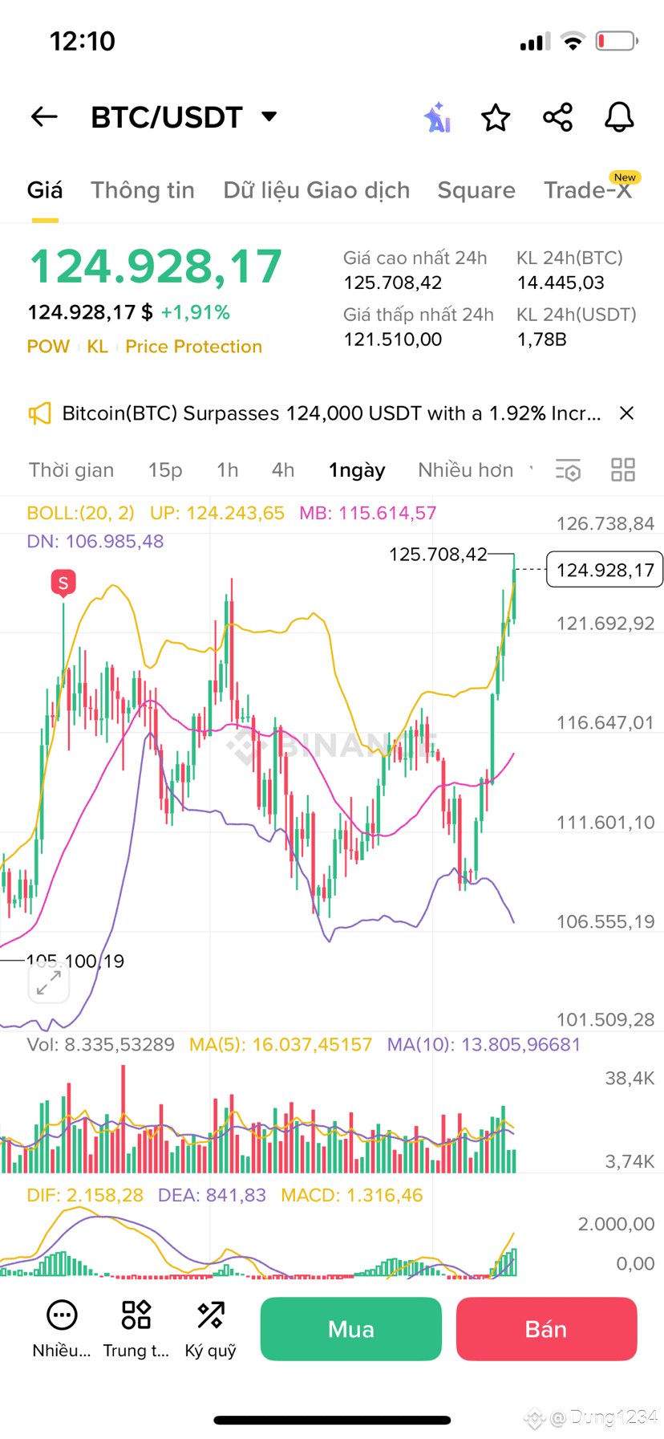Image resolution: width=664 pixels, height=1439 pixels.
Task: Open the chart layout grid icon
Action: click(623, 470)
